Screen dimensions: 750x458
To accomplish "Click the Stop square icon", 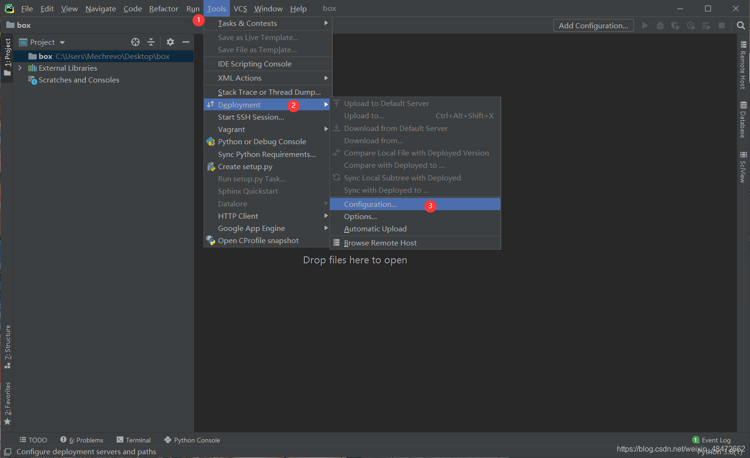I will click(722, 25).
